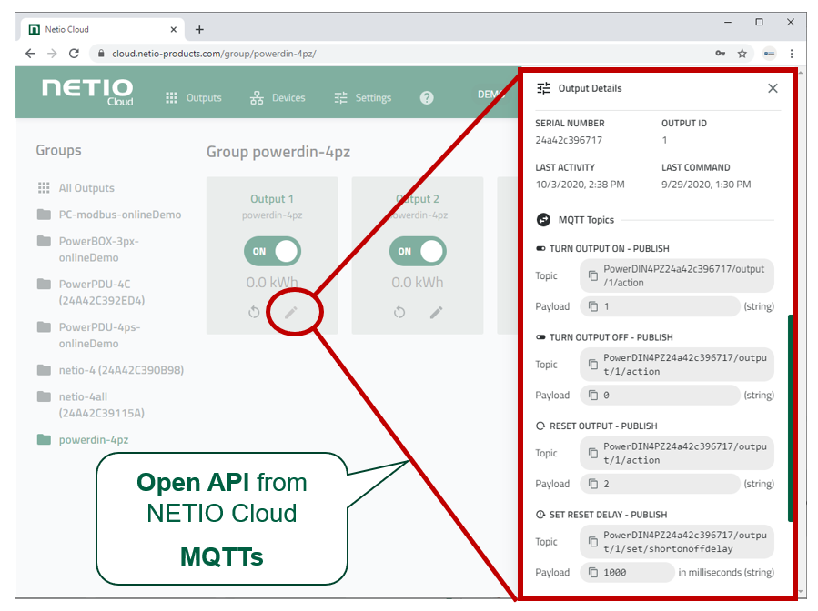
Task: Click the Last Command date 9/29/2020, 1:30 PM
Action: pyautogui.click(x=706, y=184)
